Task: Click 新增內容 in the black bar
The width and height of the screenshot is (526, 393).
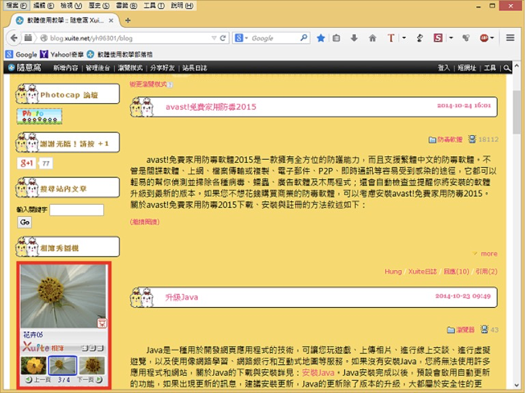Action: (66, 68)
